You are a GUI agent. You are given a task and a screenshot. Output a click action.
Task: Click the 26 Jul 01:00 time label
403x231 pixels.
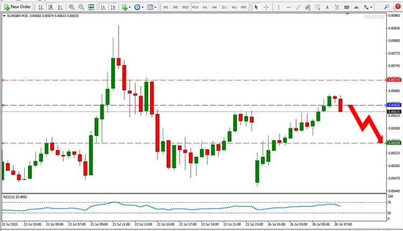[x=276, y=225]
